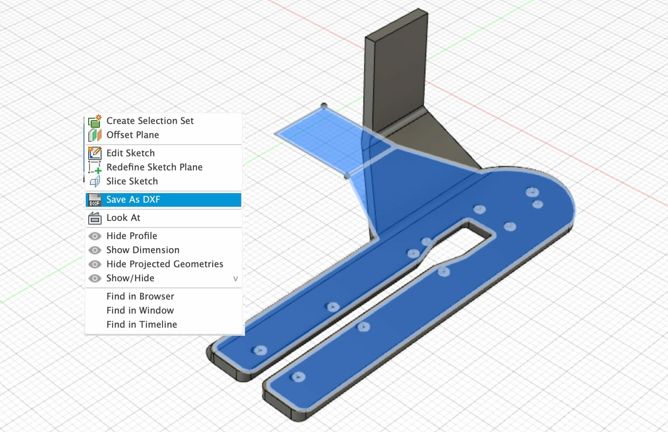The width and height of the screenshot is (668, 432).
Task: Click the DXF file icon
Action: 95,199
